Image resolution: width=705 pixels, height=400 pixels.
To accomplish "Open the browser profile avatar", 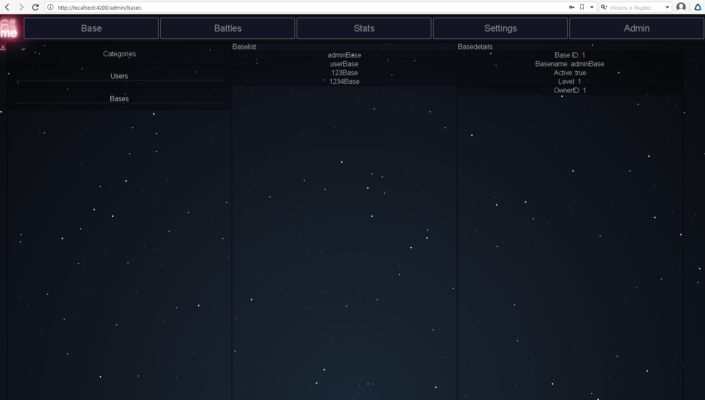I will [681, 7].
